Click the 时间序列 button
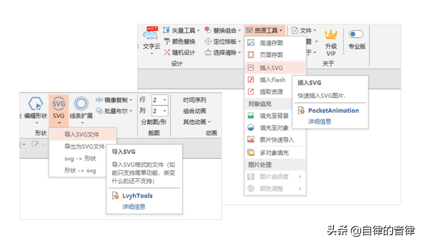The image size is (422, 243). tap(194, 100)
